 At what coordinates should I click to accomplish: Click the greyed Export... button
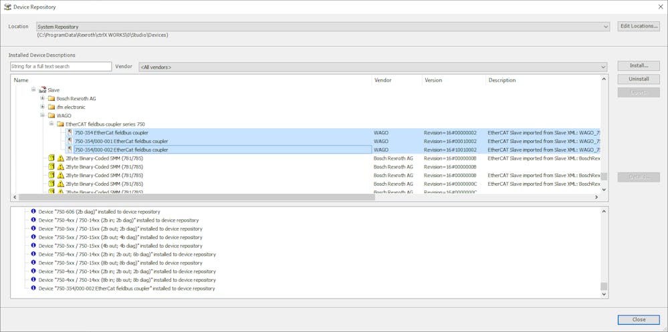point(639,92)
